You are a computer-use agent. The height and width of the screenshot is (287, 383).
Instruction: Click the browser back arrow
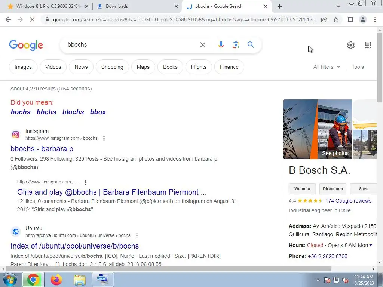pos(8,19)
